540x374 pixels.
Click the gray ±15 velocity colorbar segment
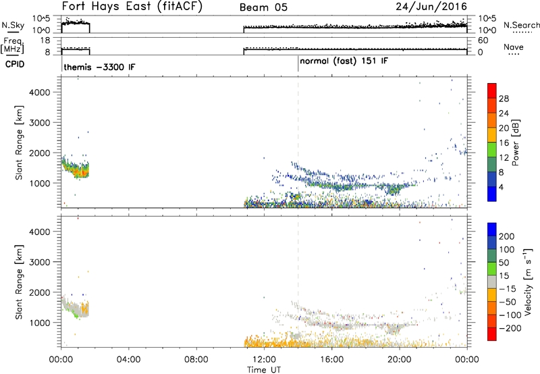[492, 282]
